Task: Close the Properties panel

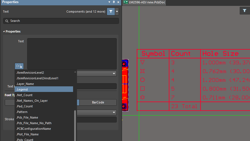Action: [x=118, y=2]
